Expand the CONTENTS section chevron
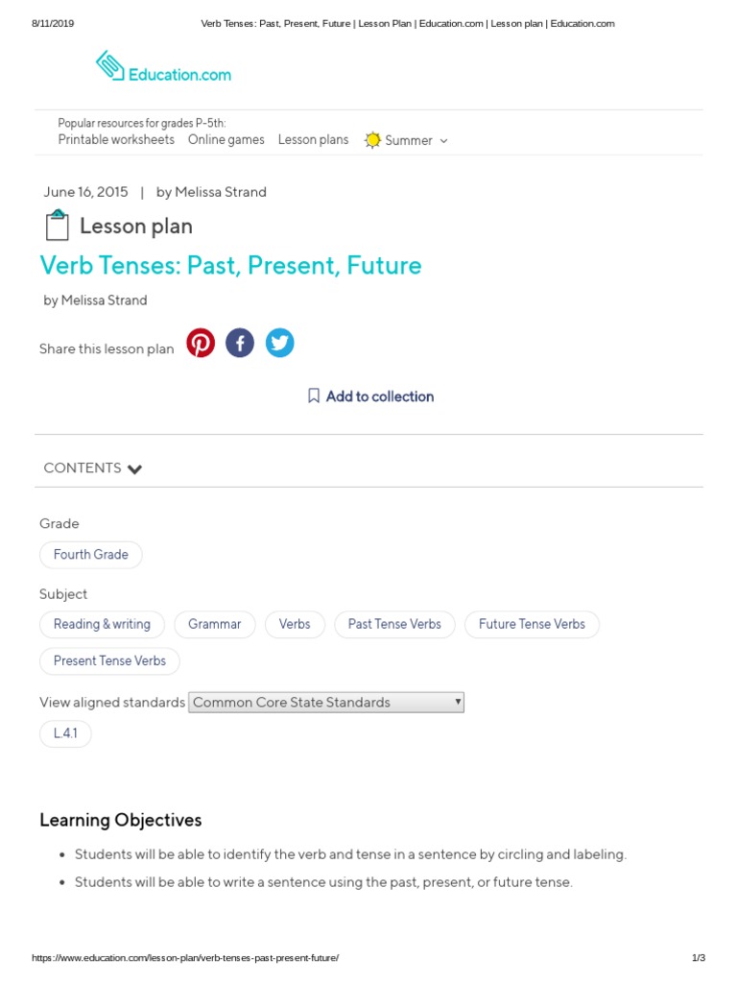737x983 pixels. tap(134, 468)
